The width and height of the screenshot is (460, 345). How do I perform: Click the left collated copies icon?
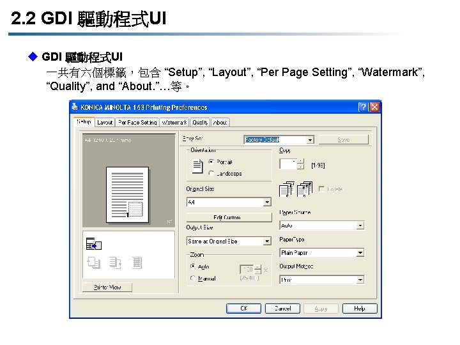[x=286, y=189]
